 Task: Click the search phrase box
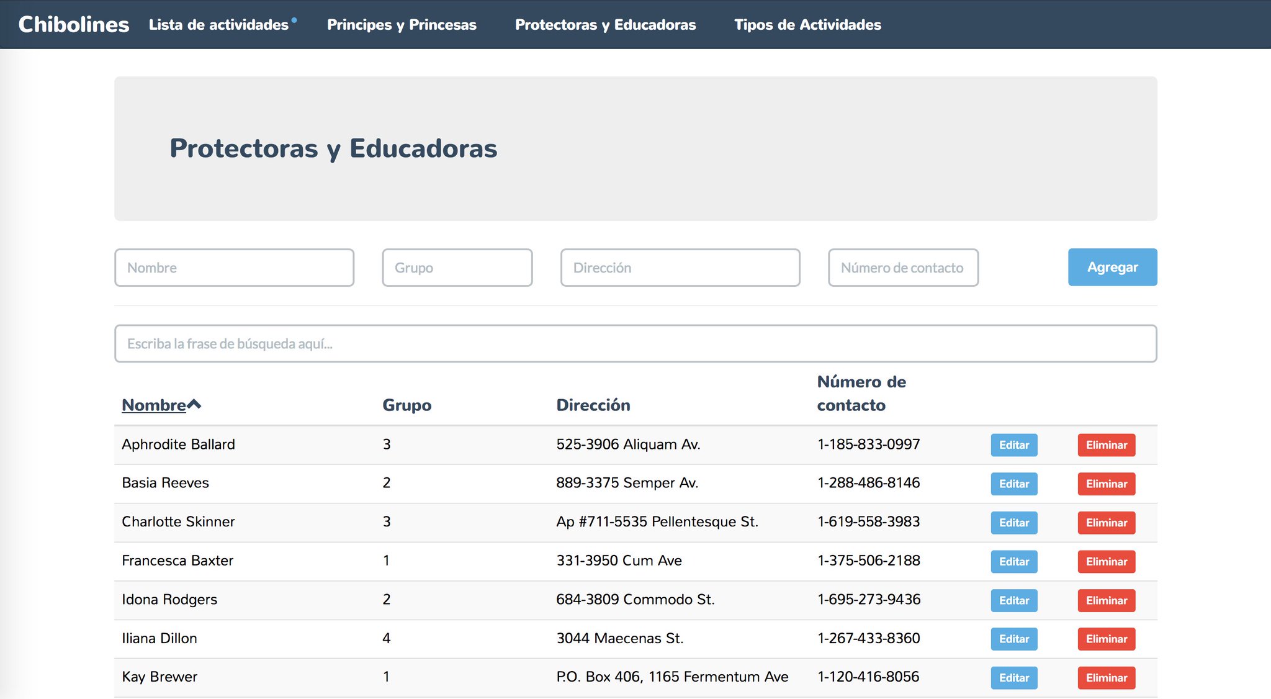click(635, 343)
